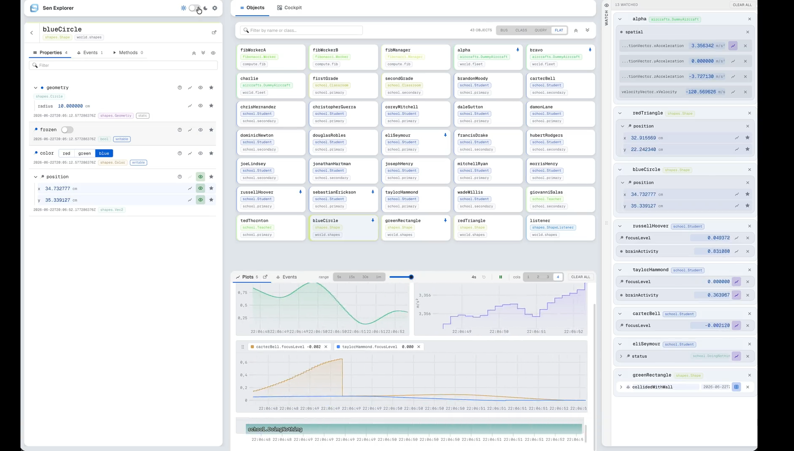Group objects by CLASS
This screenshot has width=794, height=451.
[521, 30]
